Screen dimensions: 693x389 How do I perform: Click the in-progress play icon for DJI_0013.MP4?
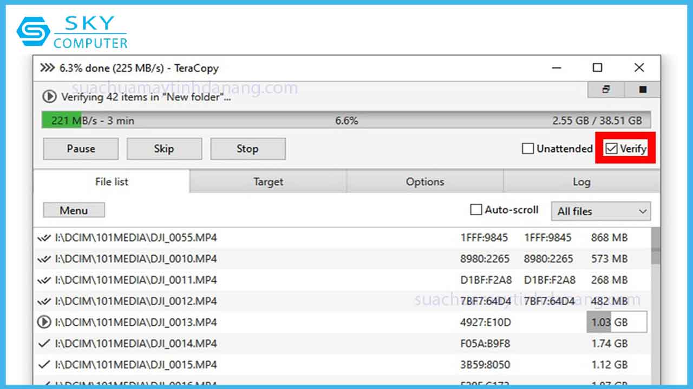click(x=44, y=323)
